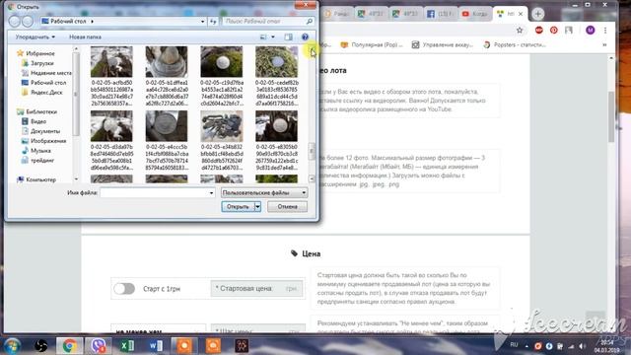Open Пользовательские файлы file type dropdown
Viewport: 631px width, 355px height.
(x=264, y=193)
